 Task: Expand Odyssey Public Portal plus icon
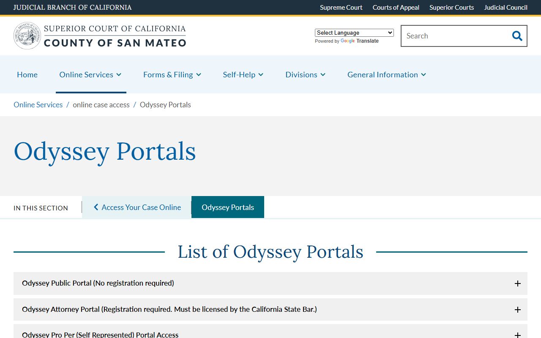517,283
